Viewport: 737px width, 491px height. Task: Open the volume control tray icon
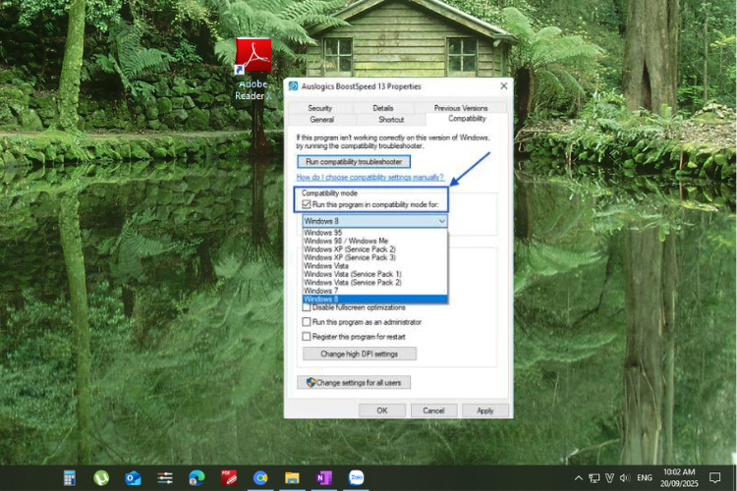[x=625, y=478]
